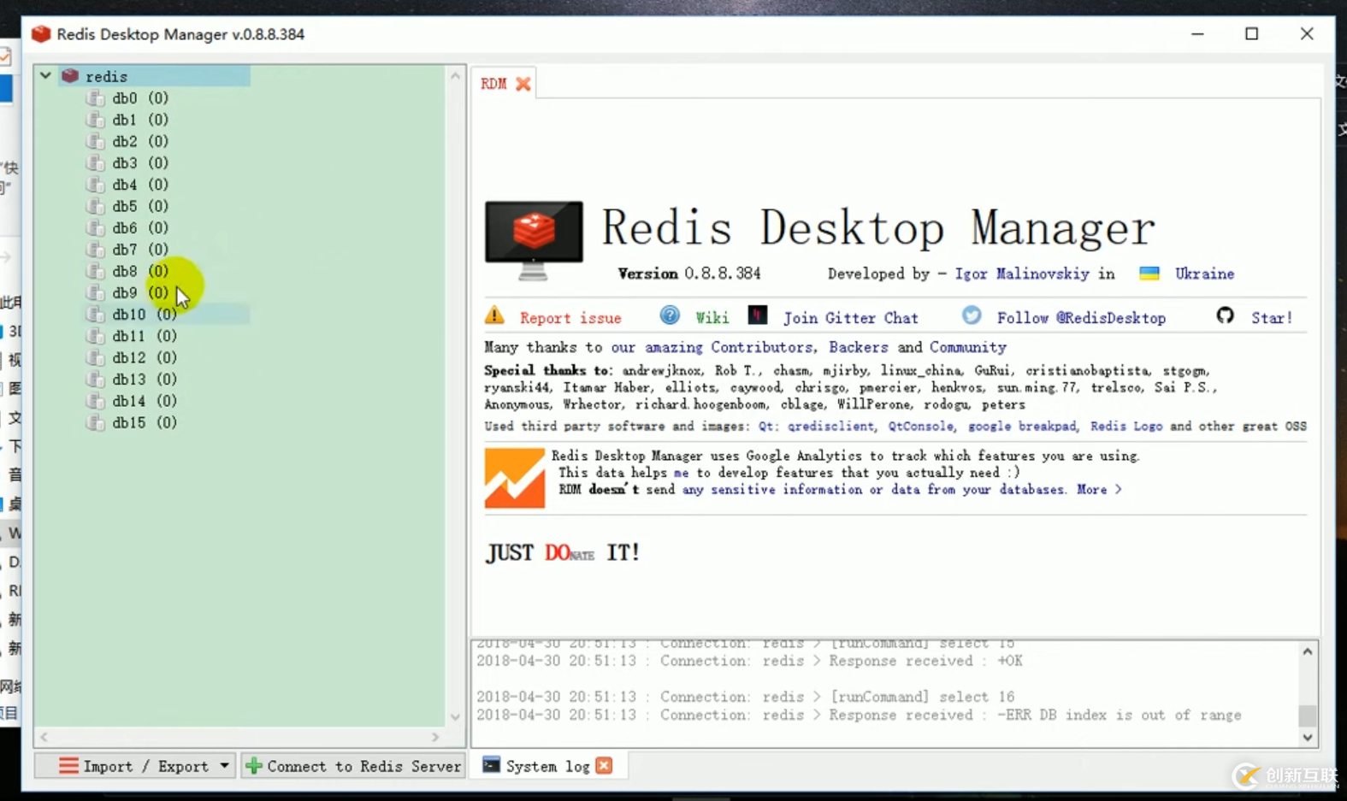
Task: Open the Backers link
Action: tap(859, 347)
